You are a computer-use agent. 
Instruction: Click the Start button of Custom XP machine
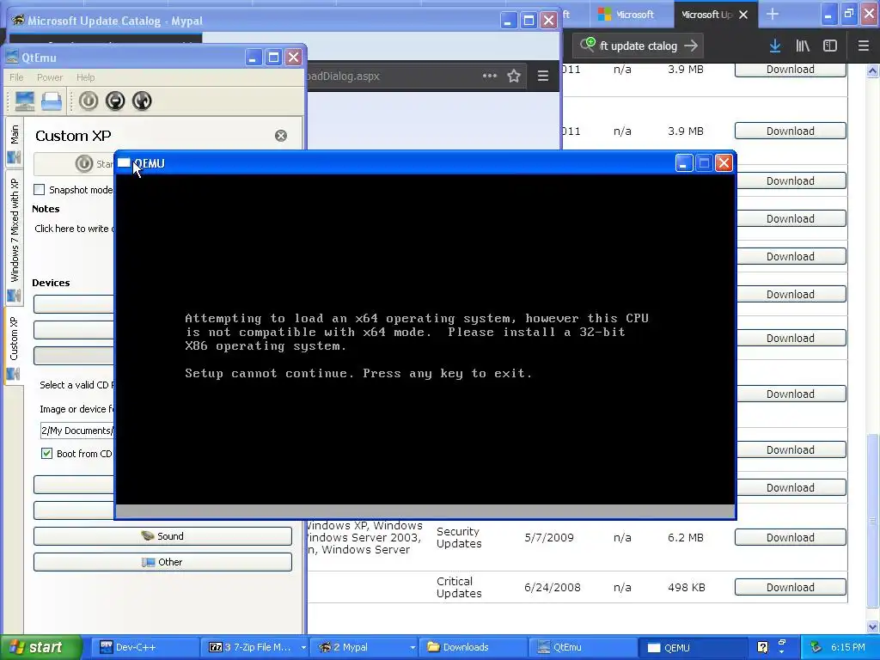[x=74, y=164]
